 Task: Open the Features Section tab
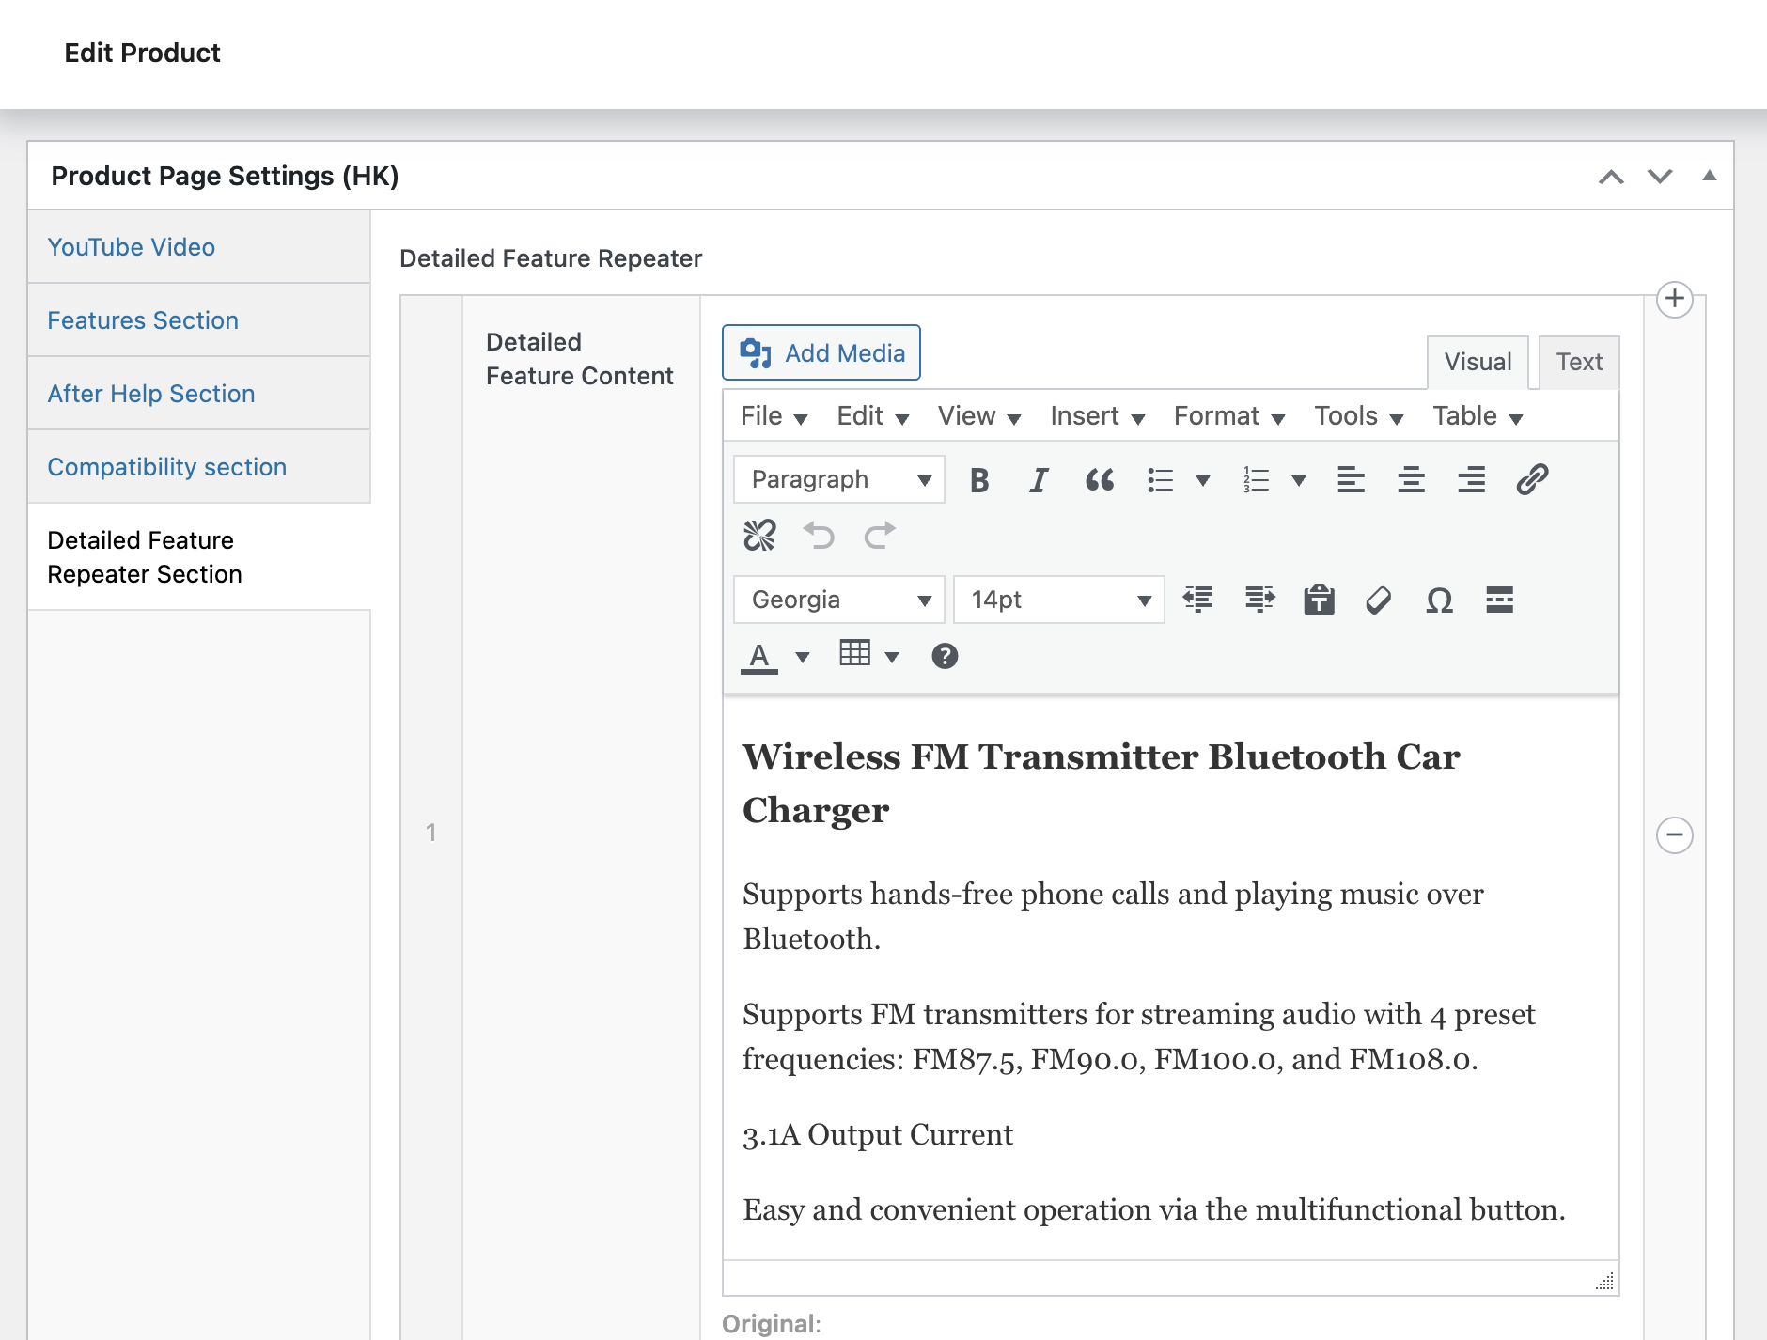199,320
